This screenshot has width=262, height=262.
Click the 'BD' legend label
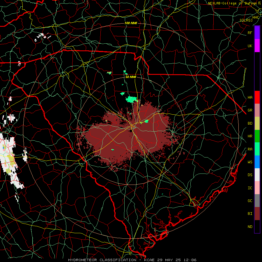coord(250,123)
